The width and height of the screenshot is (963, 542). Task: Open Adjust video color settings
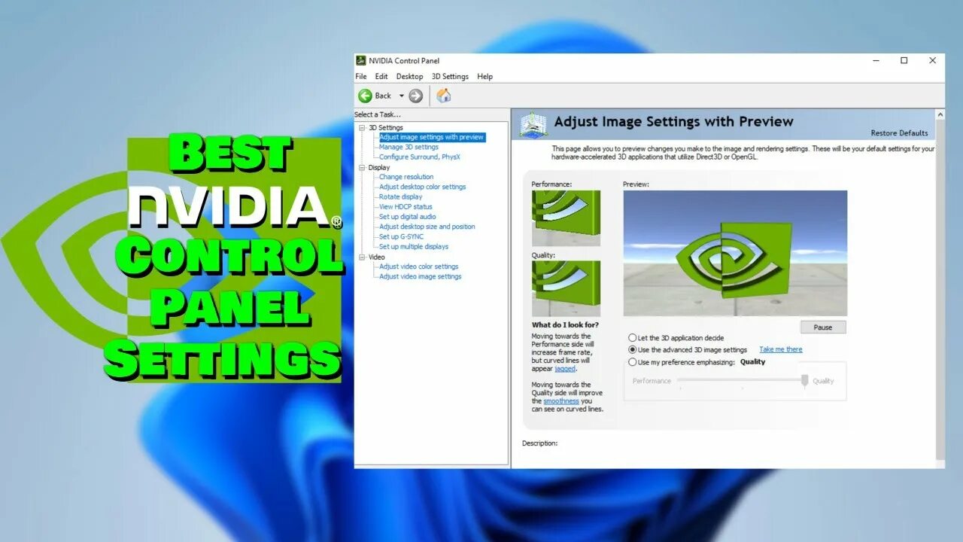[419, 266]
